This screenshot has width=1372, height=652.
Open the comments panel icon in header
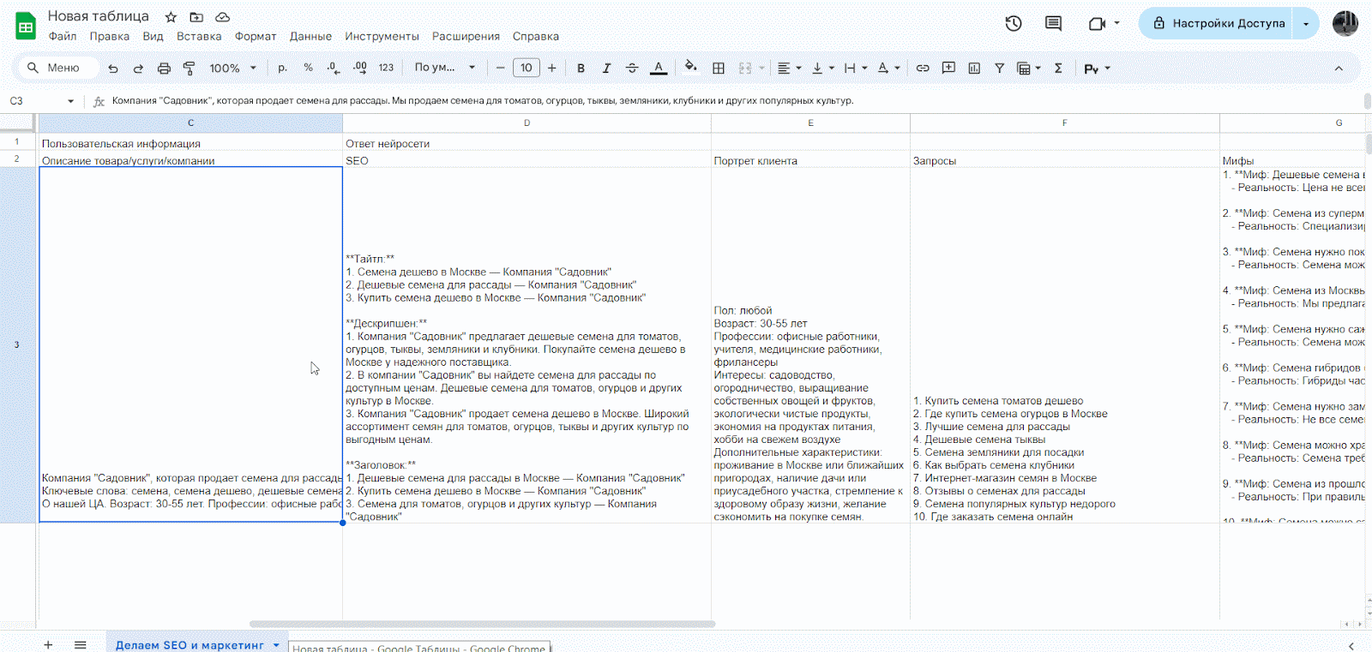pos(1054,23)
